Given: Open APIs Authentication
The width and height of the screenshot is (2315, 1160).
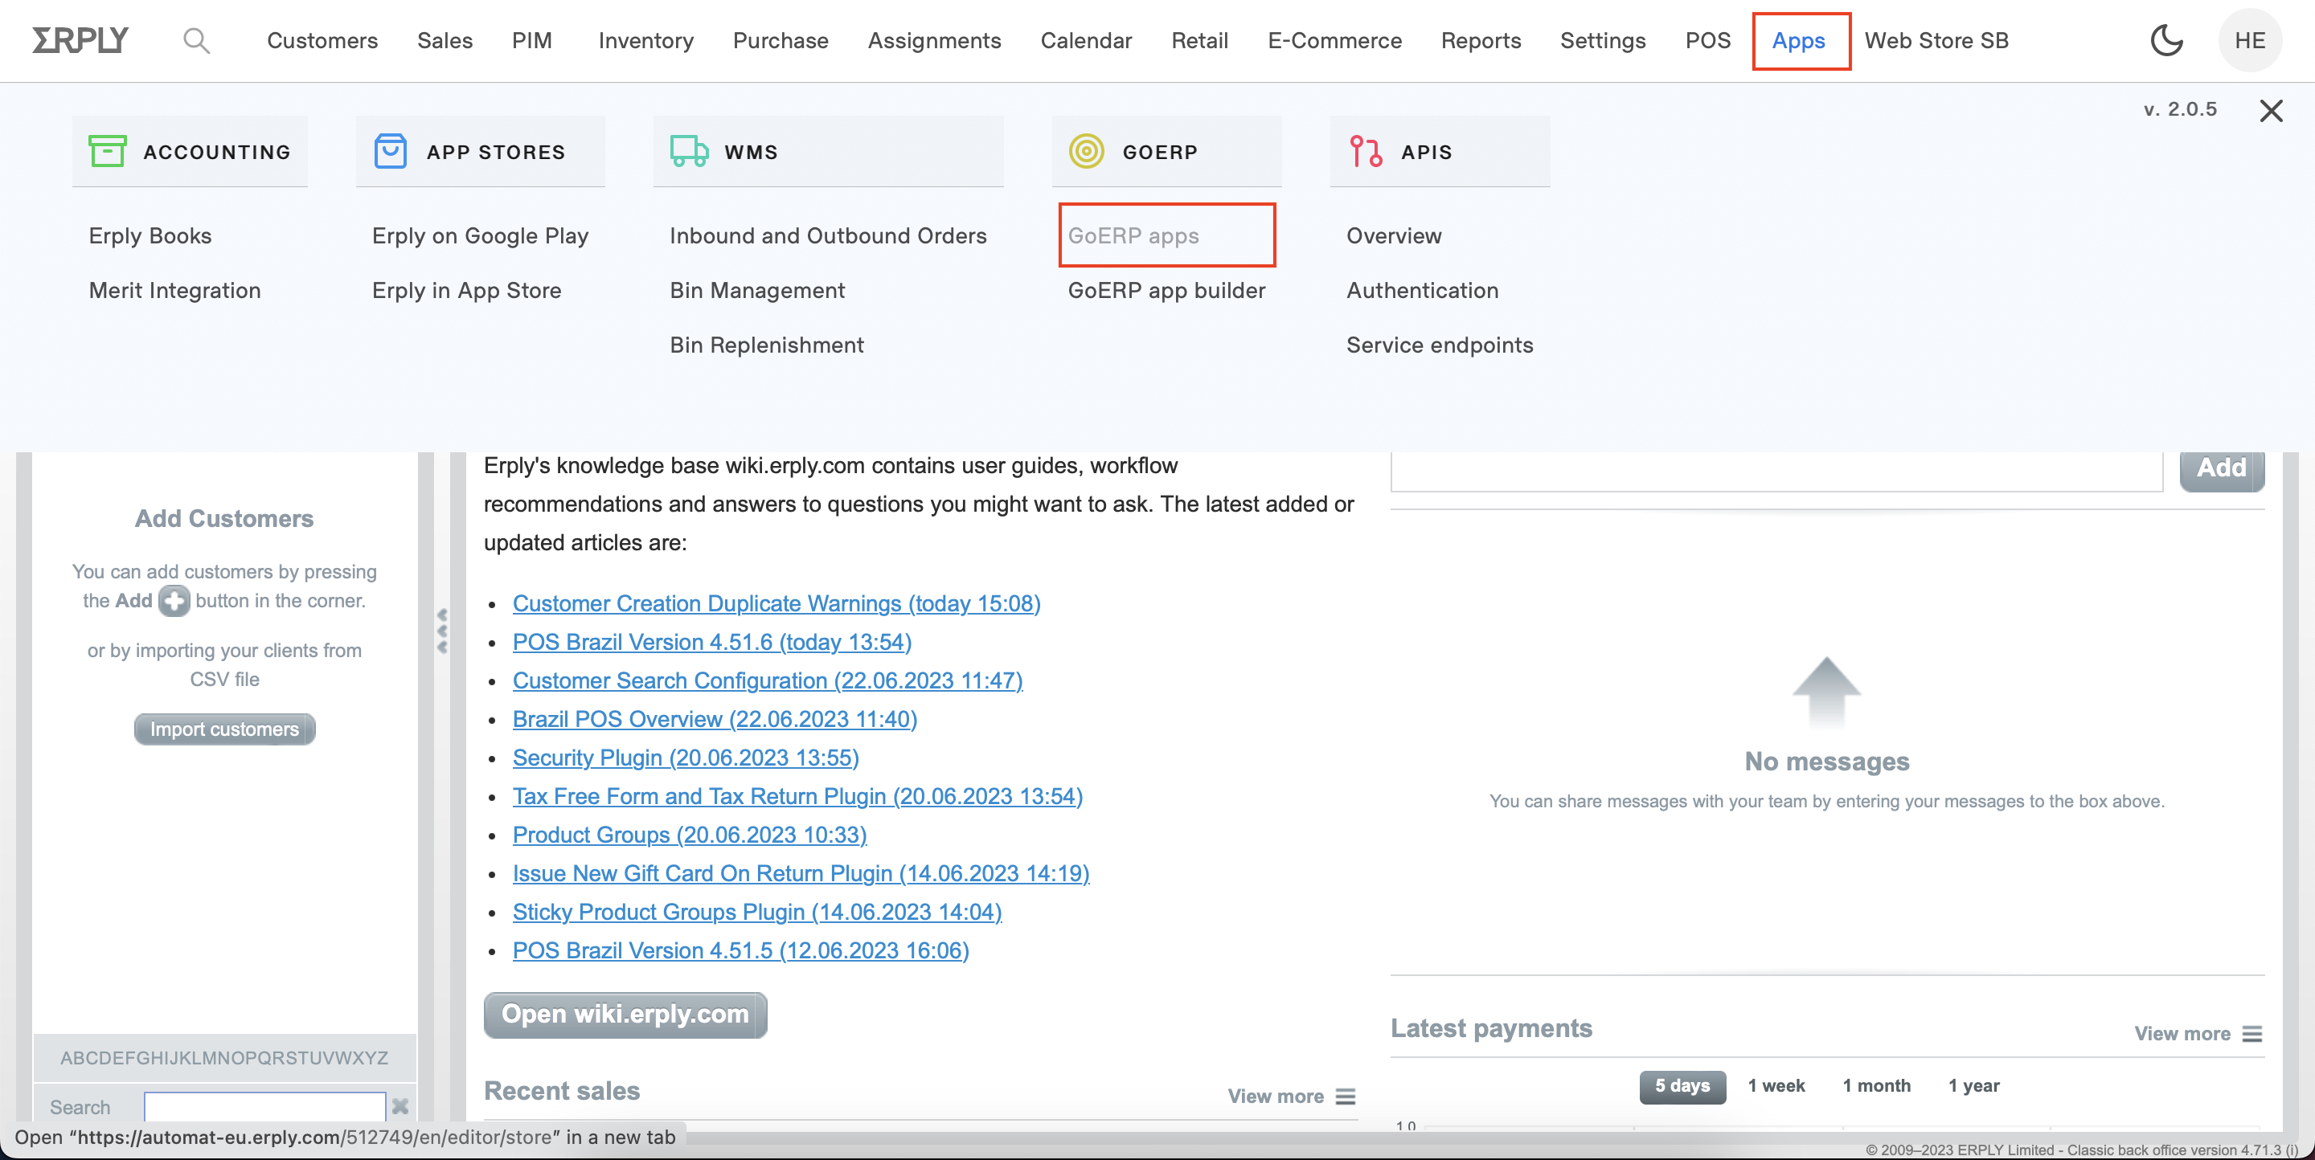Looking at the screenshot, I should click(x=1422, y=290).
